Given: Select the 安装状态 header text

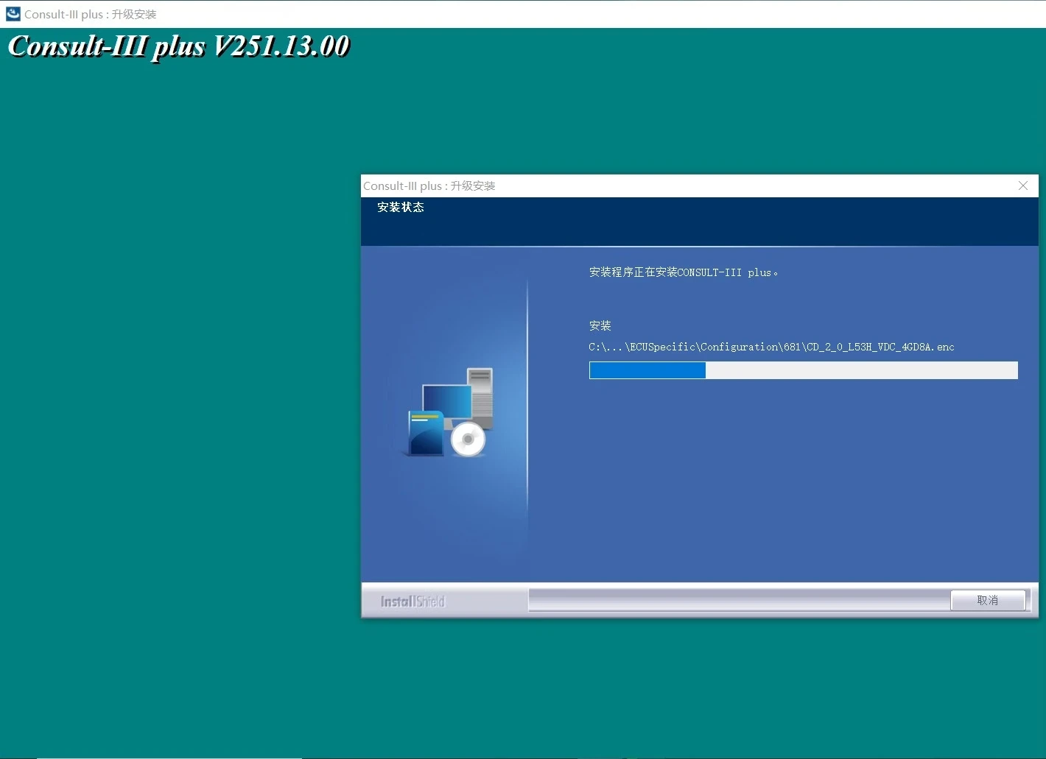Looking at the screenshot, I should (401, 208).
